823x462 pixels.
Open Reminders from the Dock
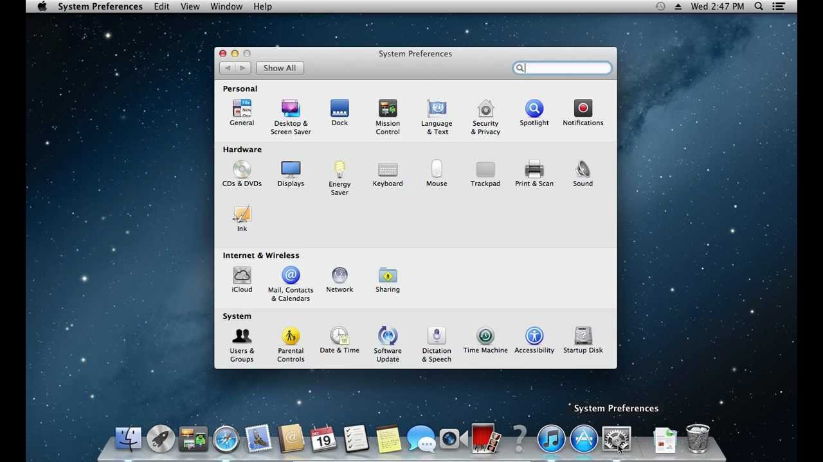356,440
